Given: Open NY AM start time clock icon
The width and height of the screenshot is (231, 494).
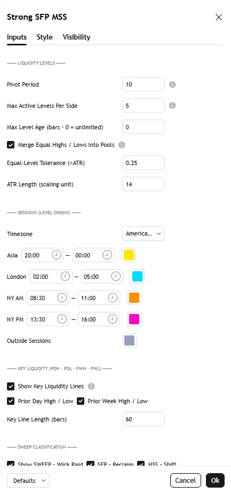Looking at the screenshot, I should (62, 297).
